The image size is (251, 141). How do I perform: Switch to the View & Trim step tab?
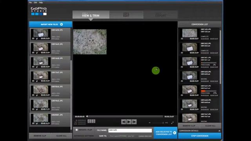coord(91,15)
